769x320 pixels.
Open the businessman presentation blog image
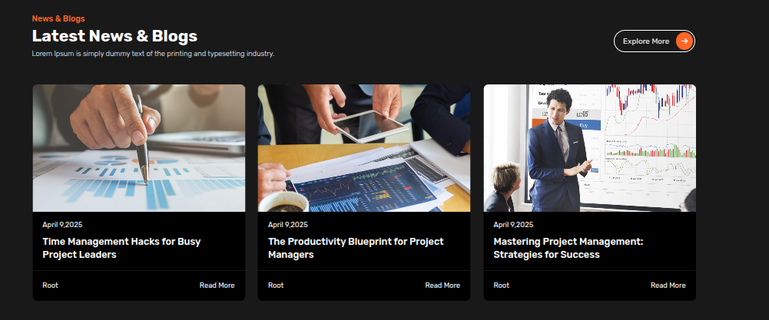tap(589, 148)
